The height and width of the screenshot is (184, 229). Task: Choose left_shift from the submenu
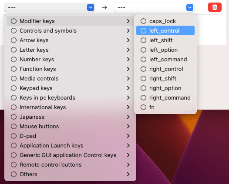[x=165, y=40]
